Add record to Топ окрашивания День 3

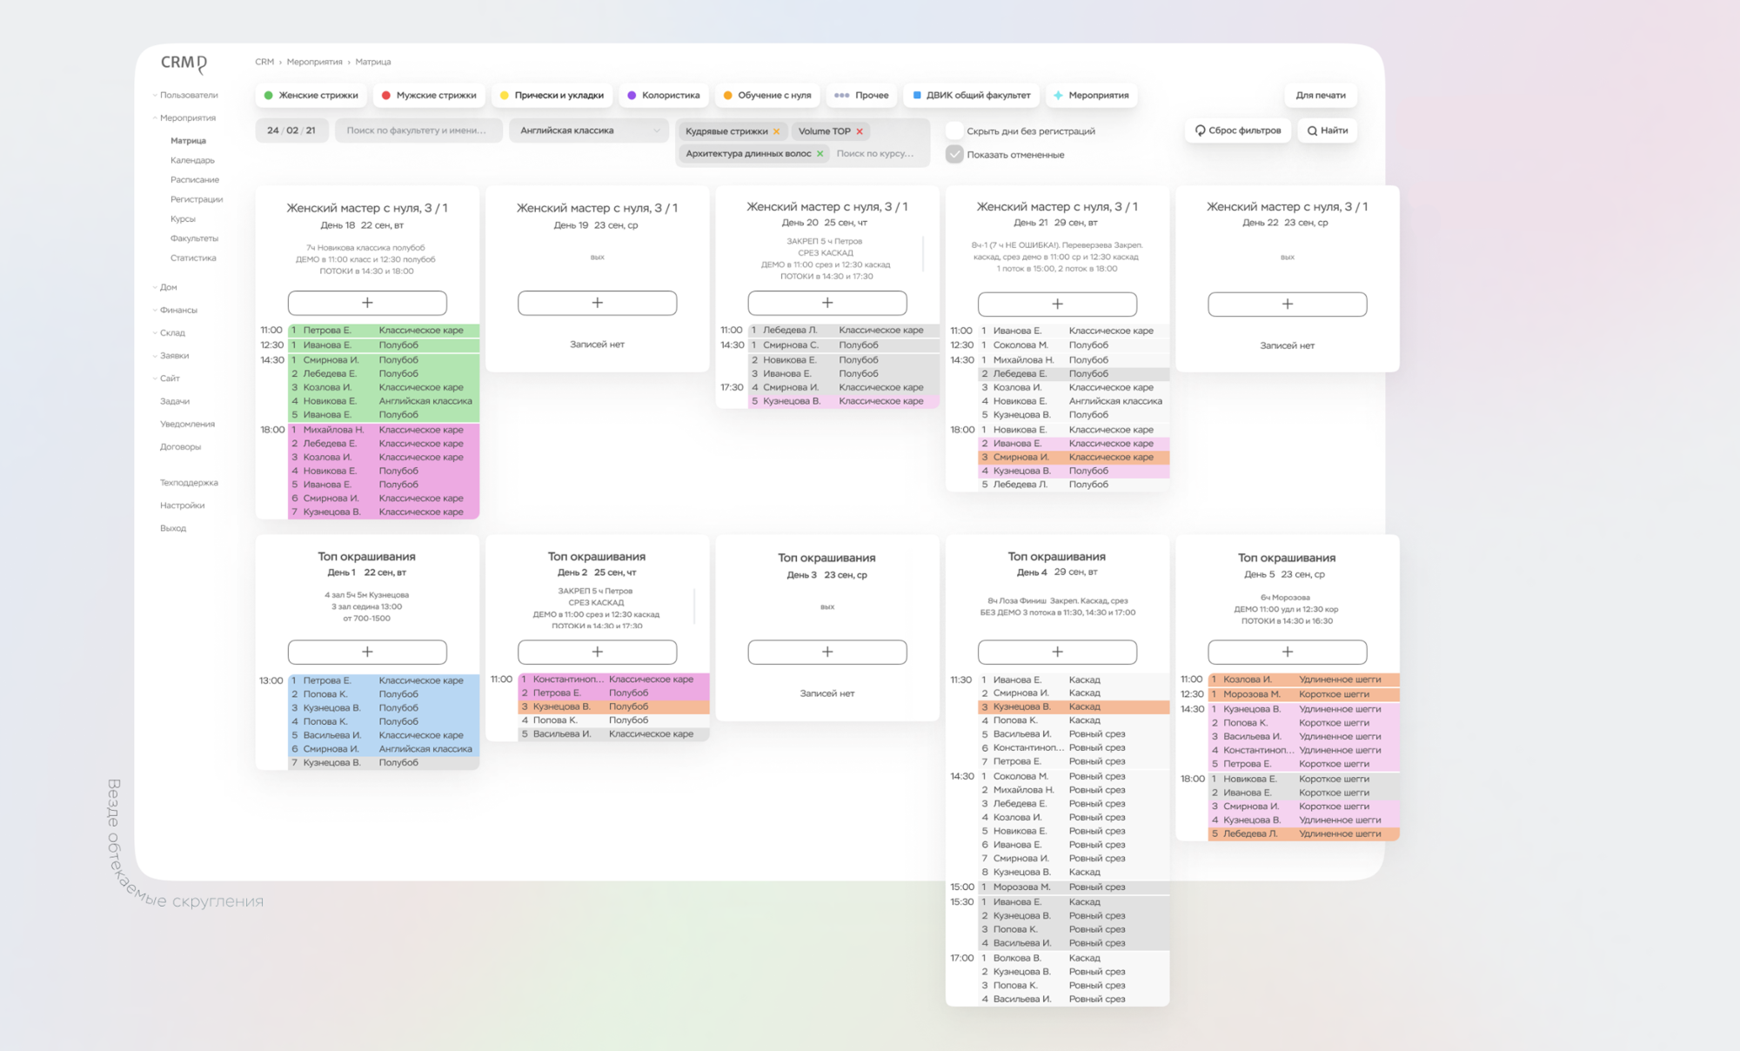[x=826, y=652]
